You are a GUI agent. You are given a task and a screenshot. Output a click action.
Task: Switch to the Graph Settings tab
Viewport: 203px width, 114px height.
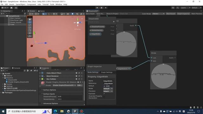tap(107, 73)
